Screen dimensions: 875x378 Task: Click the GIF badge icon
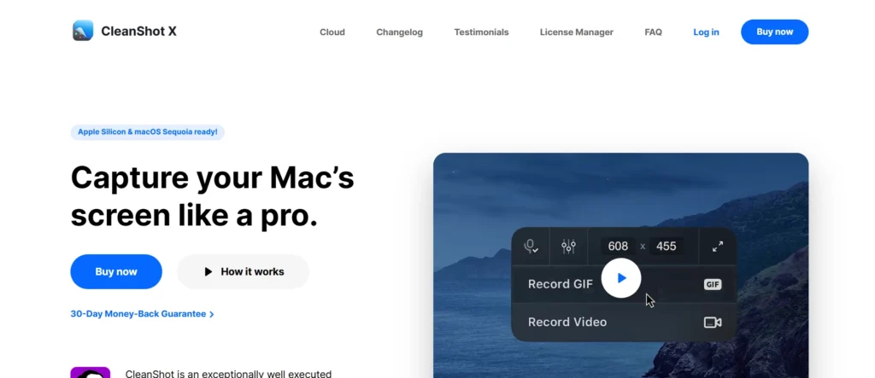[x=713, y=285]
